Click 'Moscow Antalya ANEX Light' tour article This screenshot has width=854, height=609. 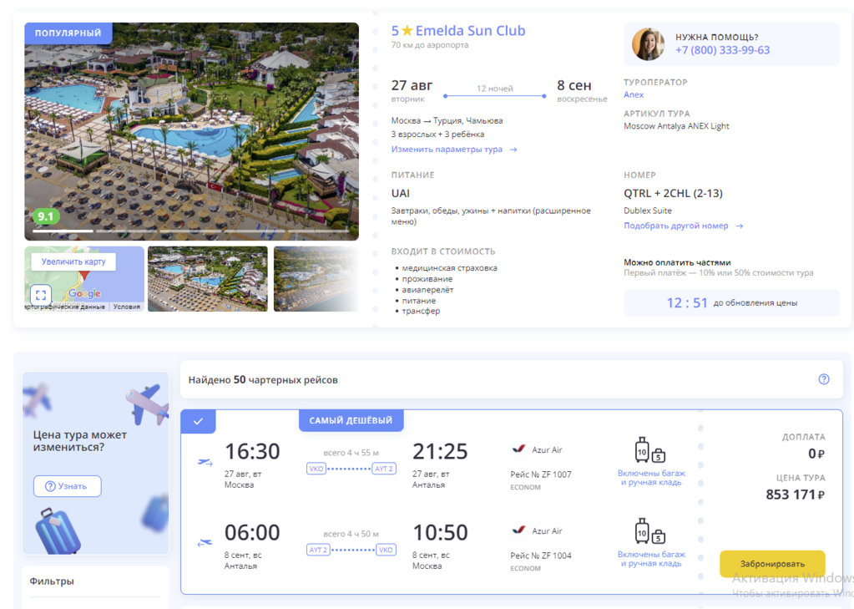point(676,126)
